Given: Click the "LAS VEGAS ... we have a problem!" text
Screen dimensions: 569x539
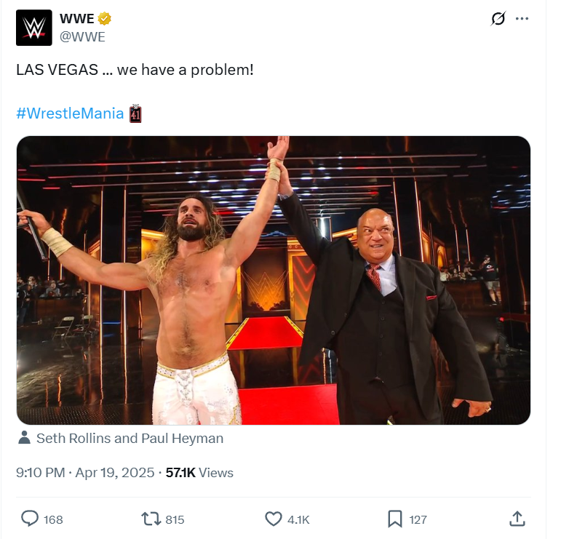Looking at the screenshot, I should coord(135,72).
